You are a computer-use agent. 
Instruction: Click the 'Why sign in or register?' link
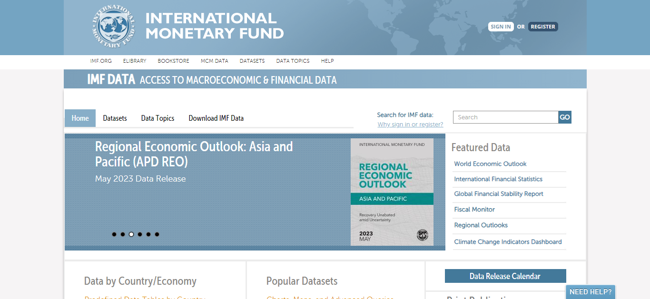[x=410, y=125]
